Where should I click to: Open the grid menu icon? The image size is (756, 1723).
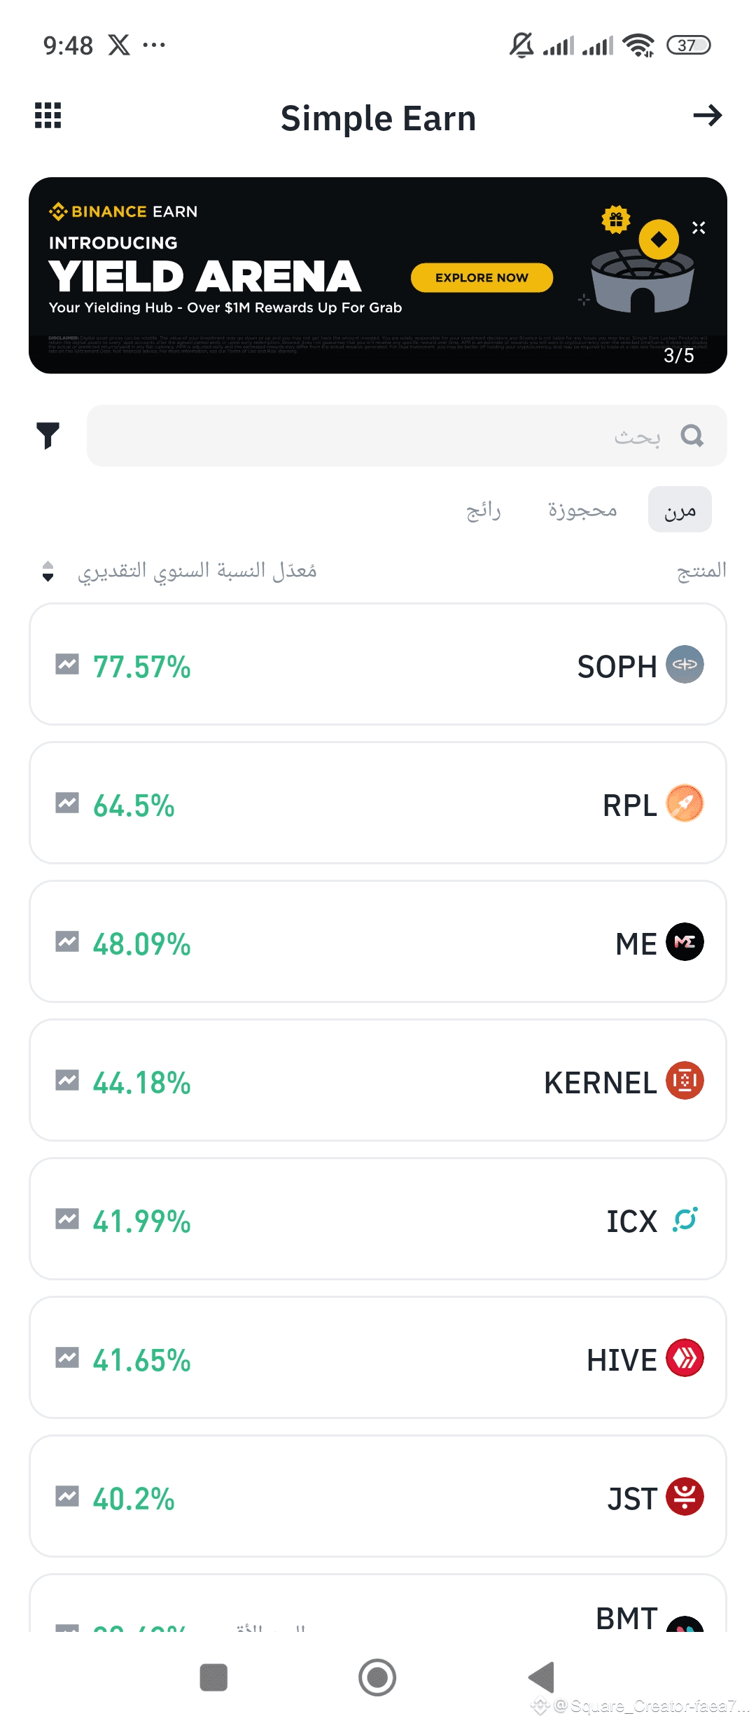coord(48,116)
